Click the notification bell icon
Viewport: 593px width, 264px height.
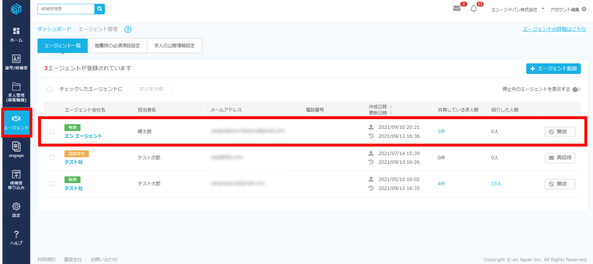[474, 9]
